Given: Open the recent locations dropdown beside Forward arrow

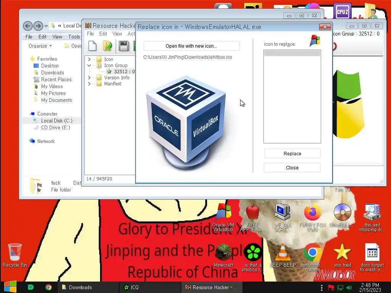Looking at the screenshot, I should 46,26.
